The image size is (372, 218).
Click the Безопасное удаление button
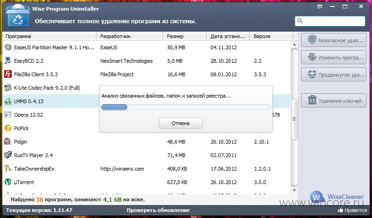tap(334, 40)
